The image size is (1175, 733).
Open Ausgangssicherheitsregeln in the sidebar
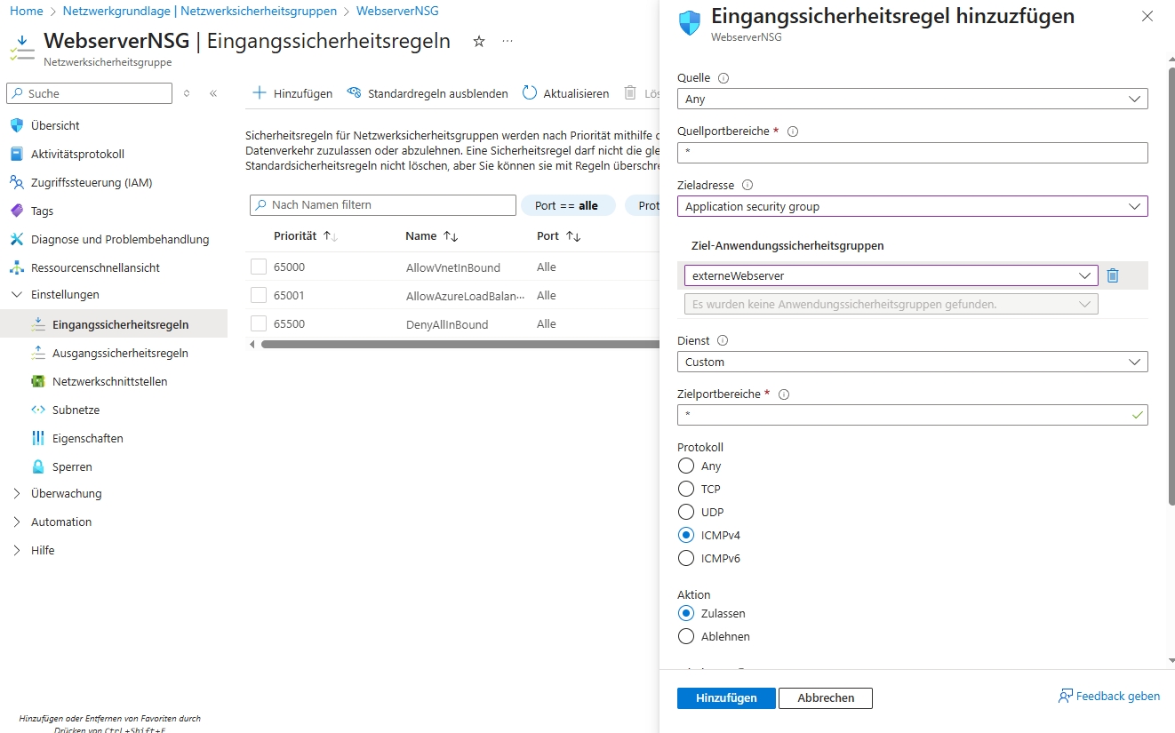click(x=120, y=353)
